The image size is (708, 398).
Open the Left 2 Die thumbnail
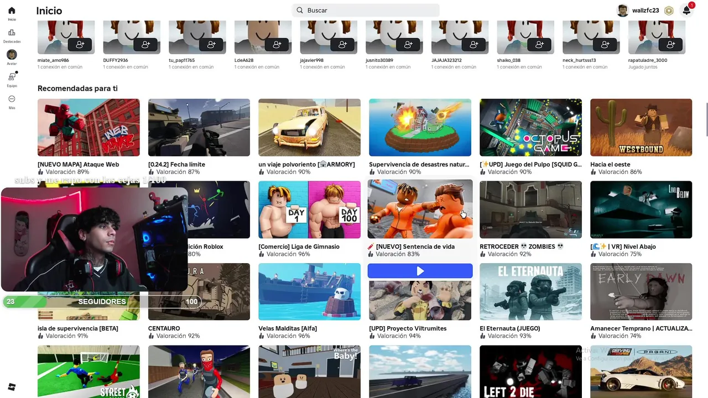click(x=530, y=371)
